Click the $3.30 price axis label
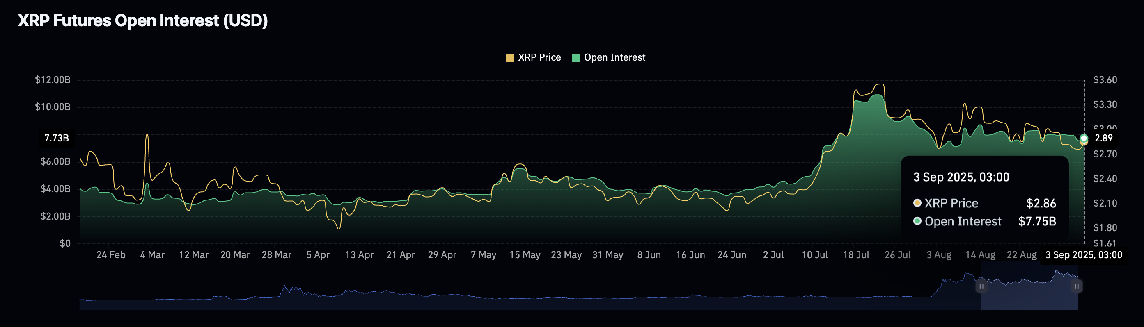Viewport: 1144px width, 327px height. [1105, 104]
